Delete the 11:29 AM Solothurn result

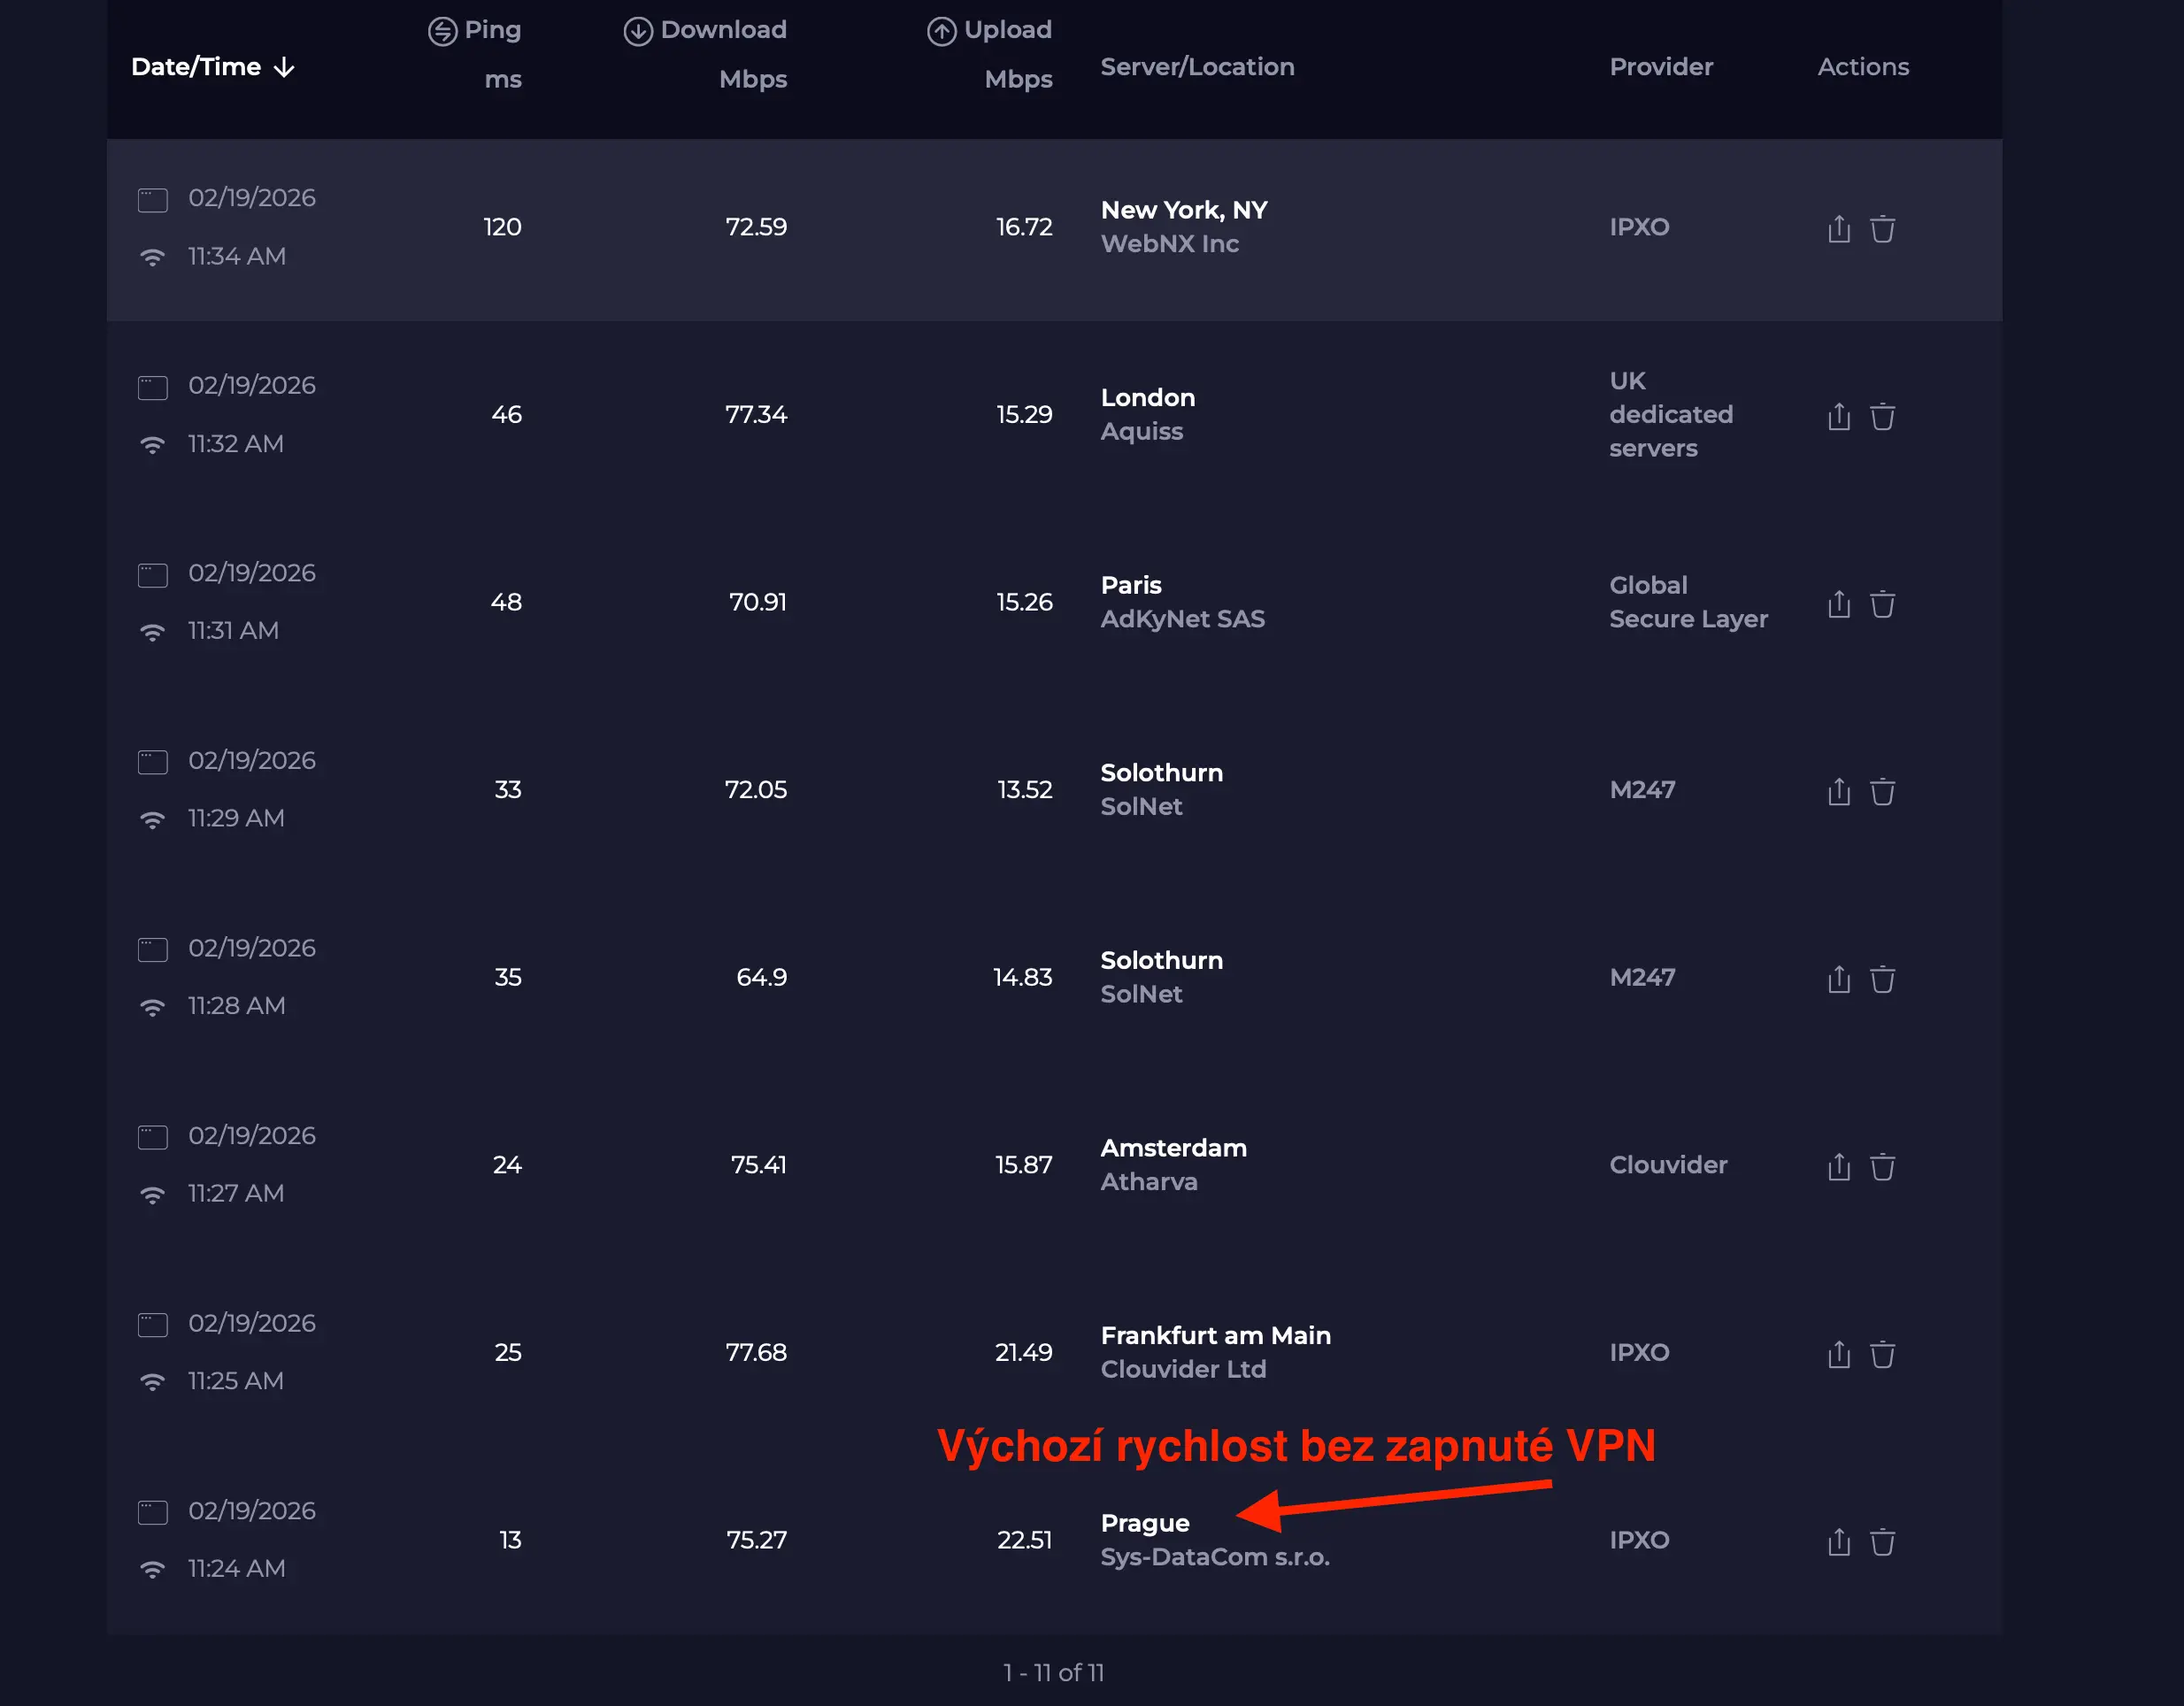pos(1882,791)
